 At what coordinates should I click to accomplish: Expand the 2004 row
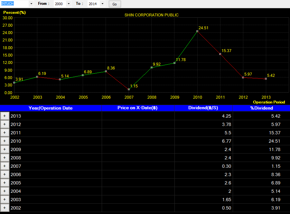click(x=5, y=191)
